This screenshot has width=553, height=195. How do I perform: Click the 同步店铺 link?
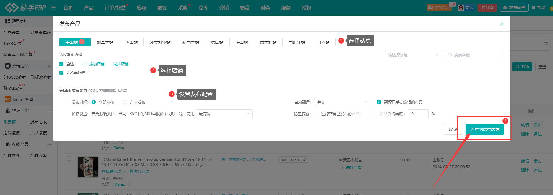(121, 64)
